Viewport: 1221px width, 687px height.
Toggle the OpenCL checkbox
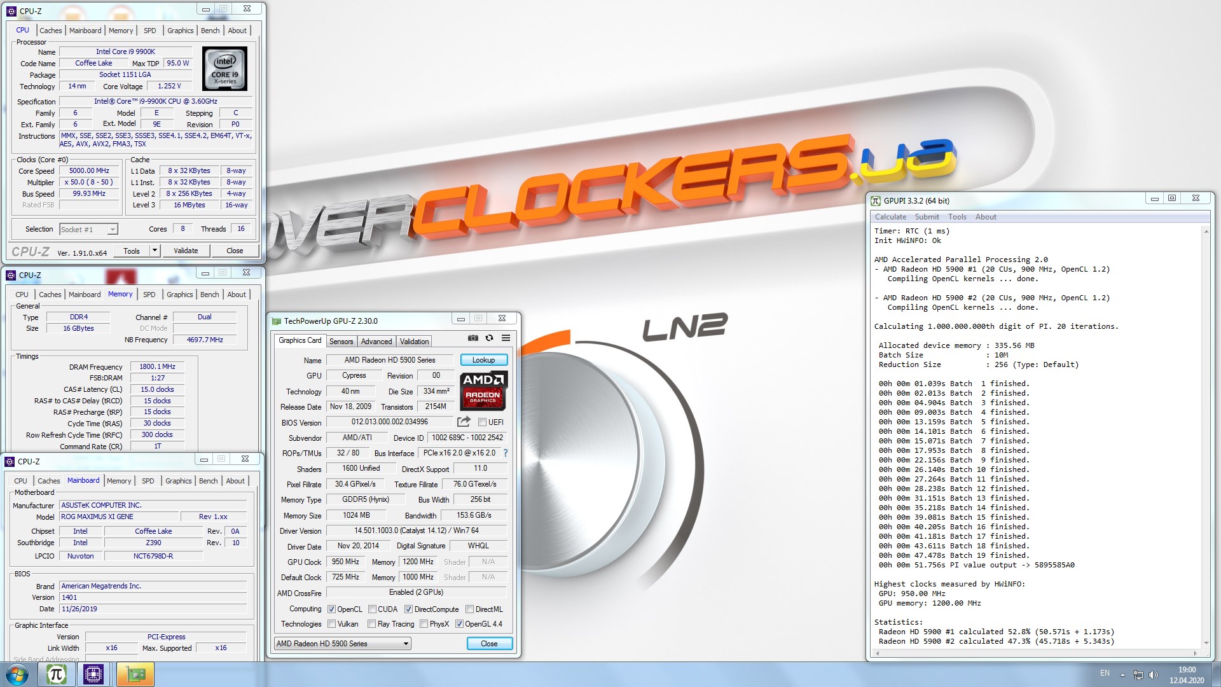pyautogui.click(x=331, y=609)
